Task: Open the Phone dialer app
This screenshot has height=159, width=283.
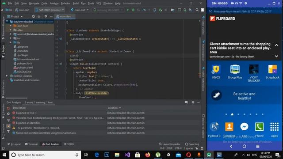Action: pos(259,129)
